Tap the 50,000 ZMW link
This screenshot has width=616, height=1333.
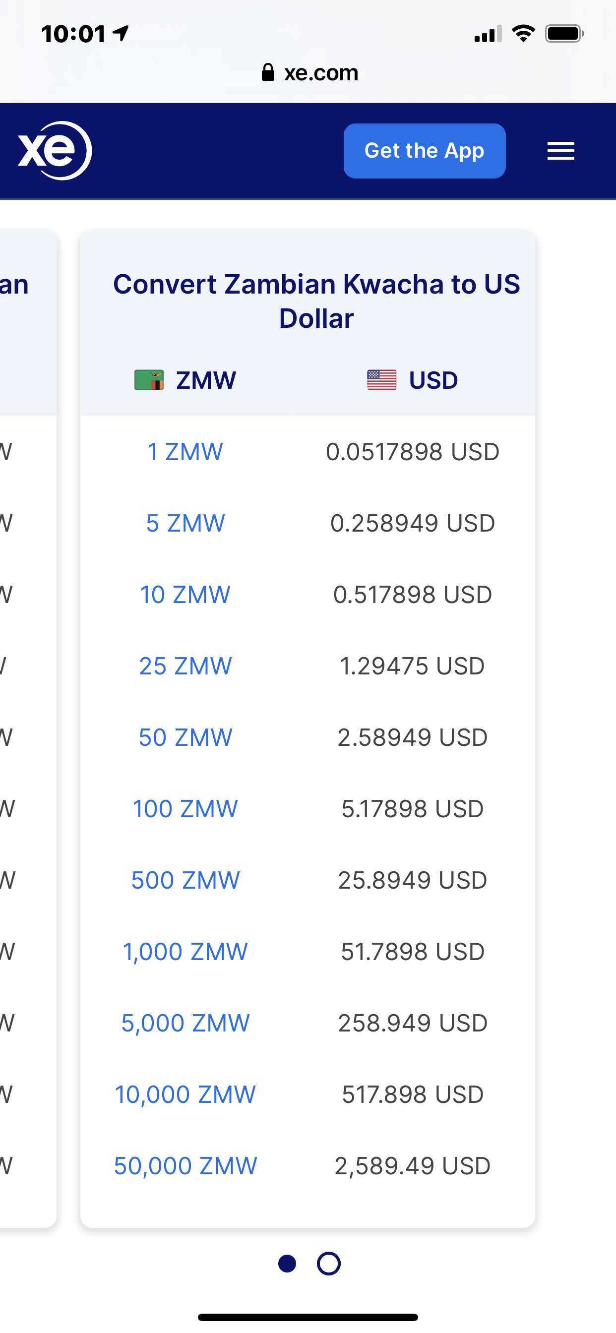coord(185,1166)
